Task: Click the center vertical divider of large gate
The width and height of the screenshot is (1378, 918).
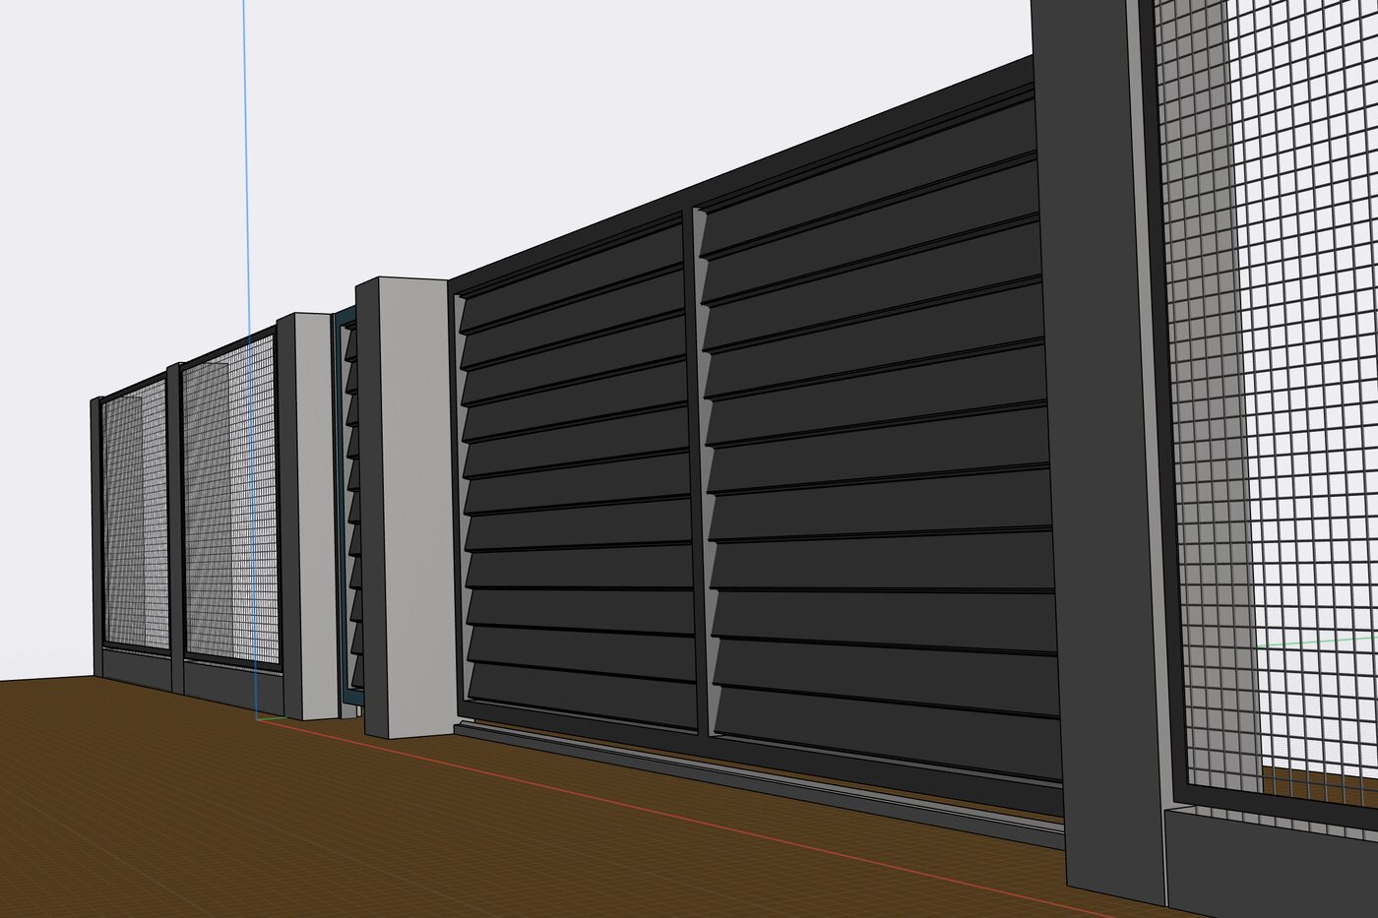Action: click(699, 472)
